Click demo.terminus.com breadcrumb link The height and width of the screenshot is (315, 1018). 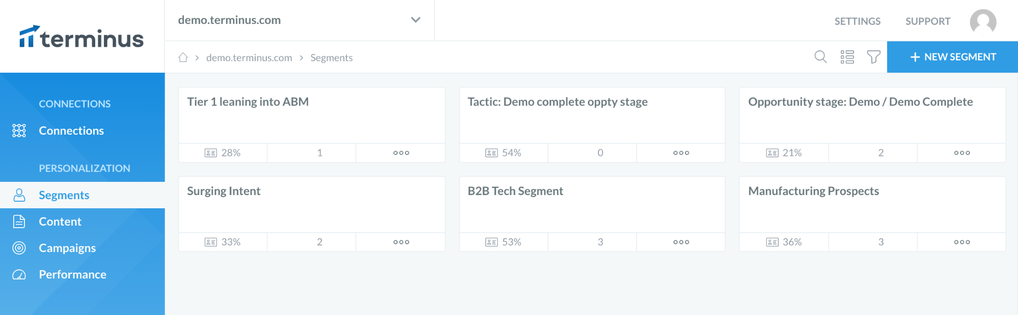click(249, 58)
